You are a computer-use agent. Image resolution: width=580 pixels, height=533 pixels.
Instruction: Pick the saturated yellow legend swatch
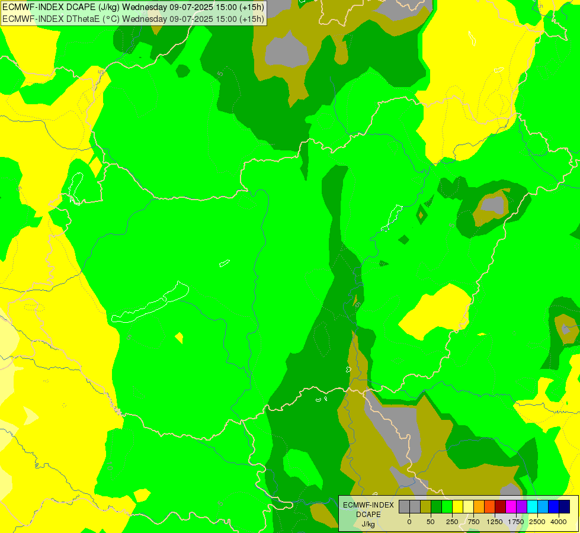coord(457,506)
